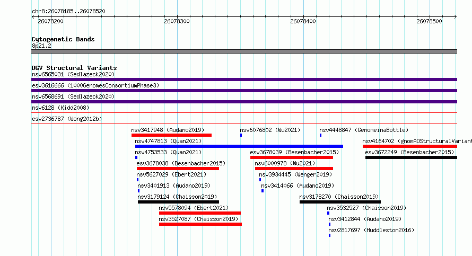Click the thin red line under esv2736787
The width and height of the screenshot is (472, 256).
(244, 124)
